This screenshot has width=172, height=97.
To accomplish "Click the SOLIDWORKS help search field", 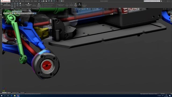I will click(152, 1).
